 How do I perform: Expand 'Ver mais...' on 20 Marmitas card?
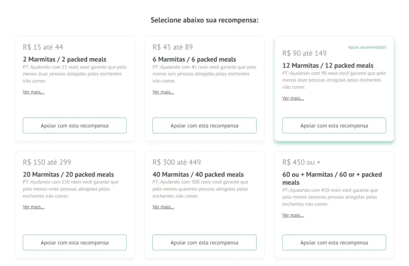click(x=34, y=207)
